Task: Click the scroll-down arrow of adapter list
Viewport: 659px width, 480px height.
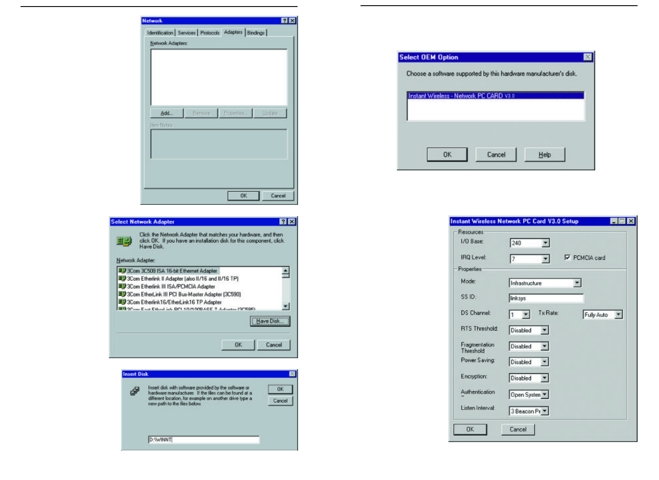Action: [286, 306]
